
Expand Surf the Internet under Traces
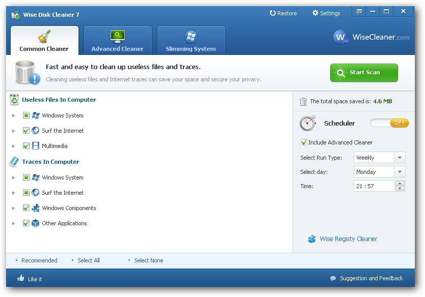13,193
